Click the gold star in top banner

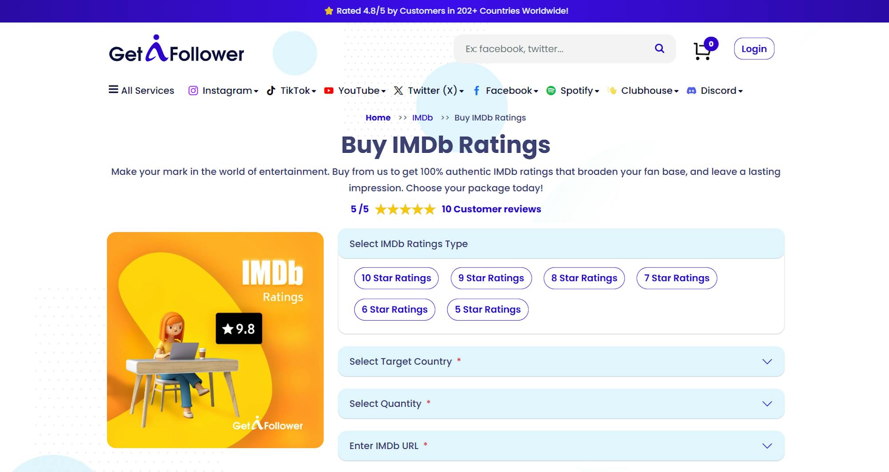329,11
